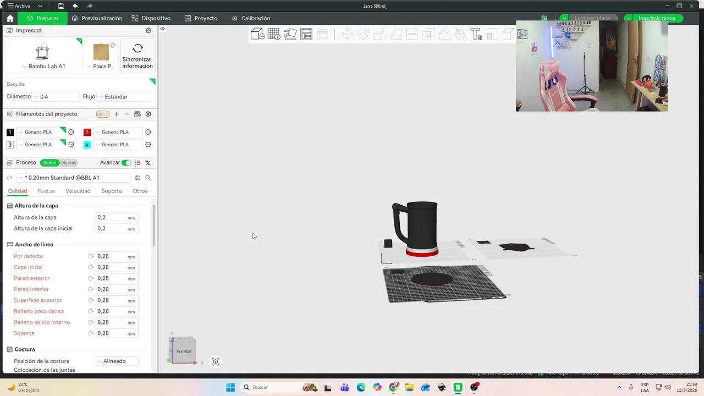The height and width of the screenshot is (396, 704).
Task: Collapse the left sidebar panel arrow
Action: [162, 29]
